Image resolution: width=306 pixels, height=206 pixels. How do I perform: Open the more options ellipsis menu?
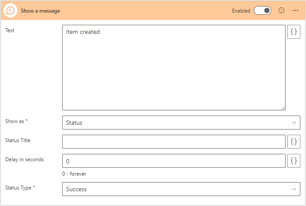pyautogui.click(x=296, y=10)
